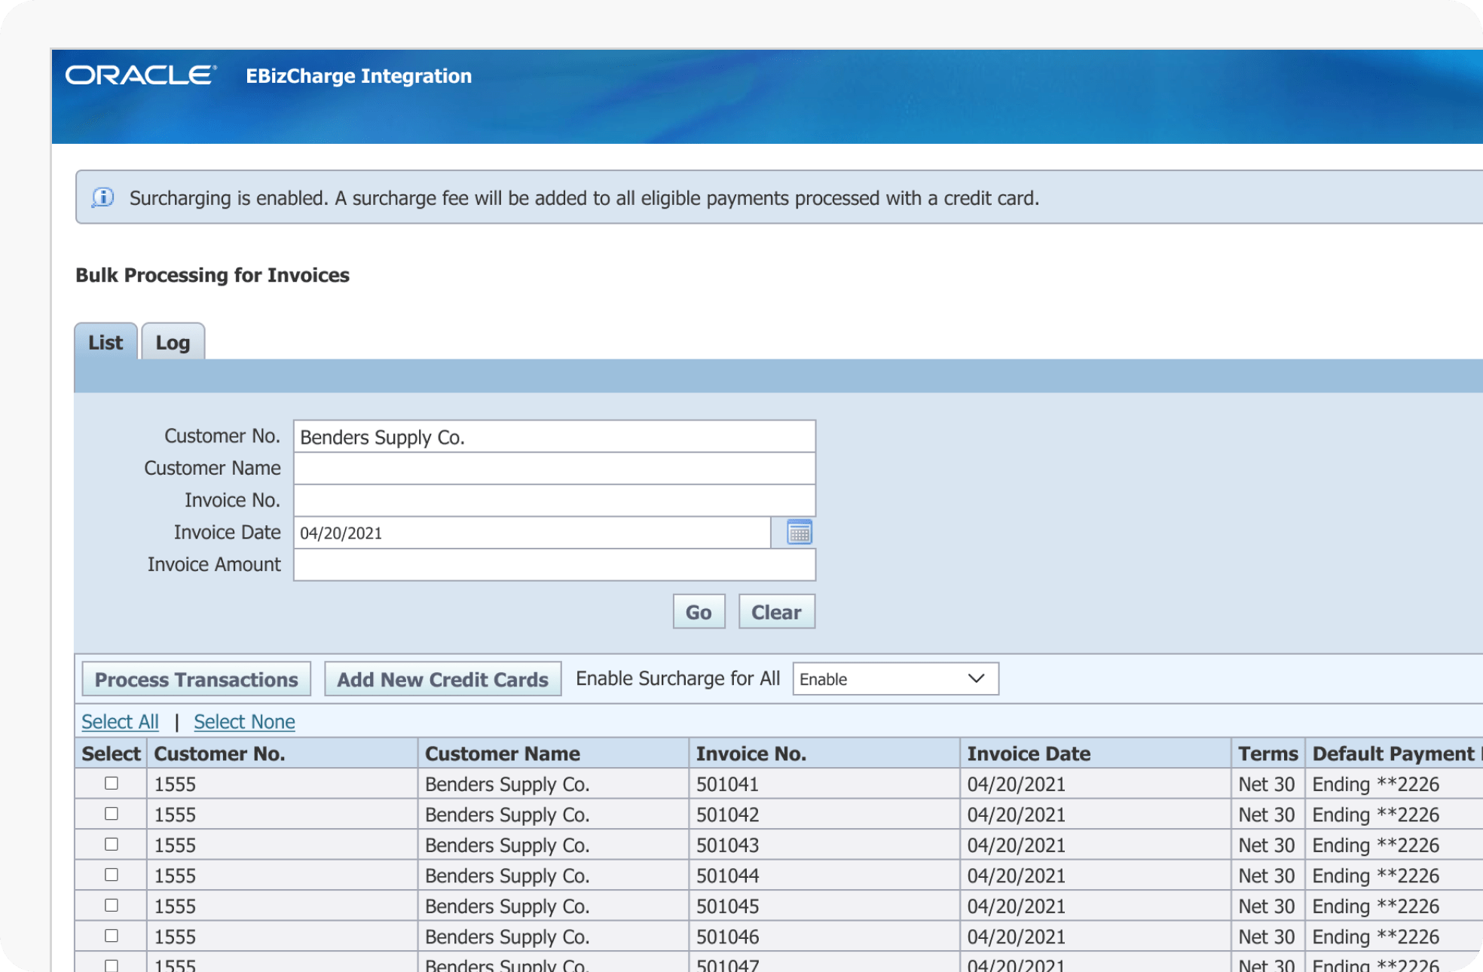The image size is (1483, 972).
Task: Click the surcharging enabled message text
Action: coord(584,198)
